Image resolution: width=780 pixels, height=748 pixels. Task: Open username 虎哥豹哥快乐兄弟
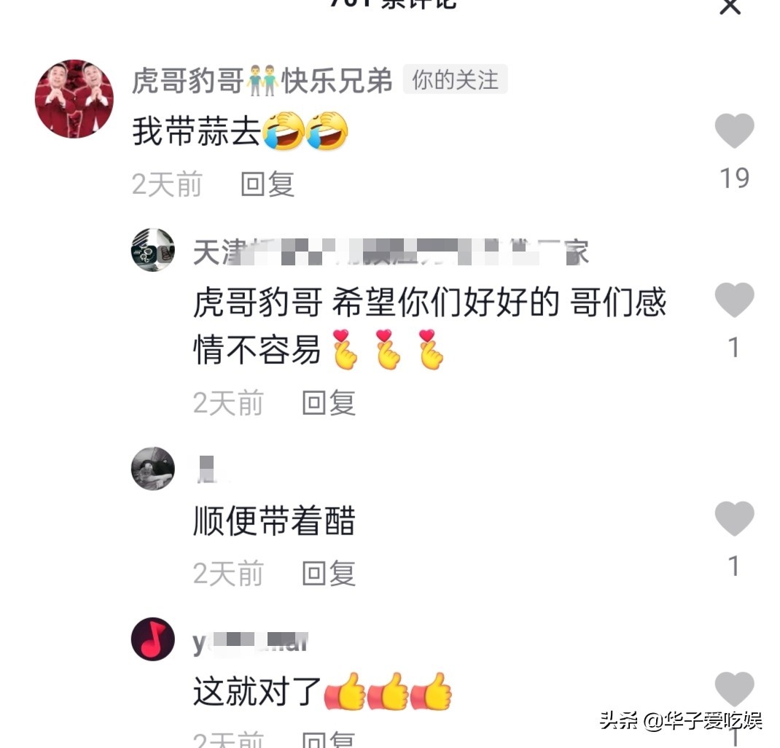coord(262,80)
